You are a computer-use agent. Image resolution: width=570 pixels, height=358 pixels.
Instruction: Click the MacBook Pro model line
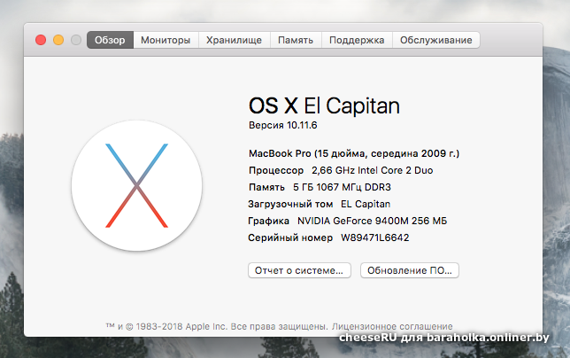[354, 153]
